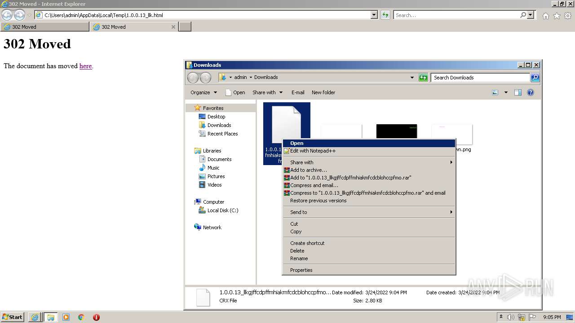575x323 pixels.
Task: Click the Explorer forward button in Downloads window
Action: (205, 78)
